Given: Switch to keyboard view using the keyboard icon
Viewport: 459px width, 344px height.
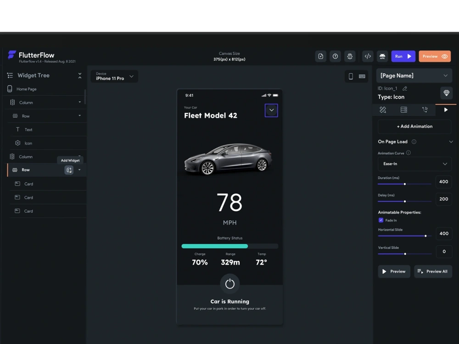Looking at the screenshot, I should [x=362, y=76].
